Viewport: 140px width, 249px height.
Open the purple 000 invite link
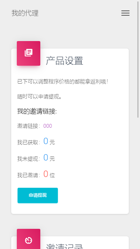[x=48, y=126]
